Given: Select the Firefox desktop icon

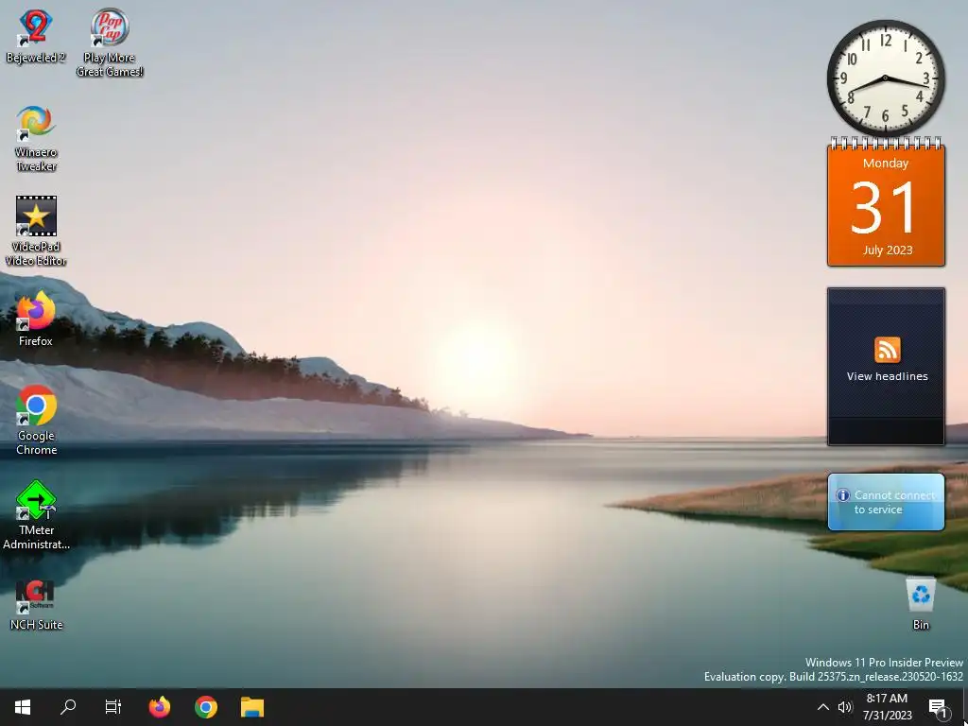Looking at the screenshot, I should [x=36, y=318].
